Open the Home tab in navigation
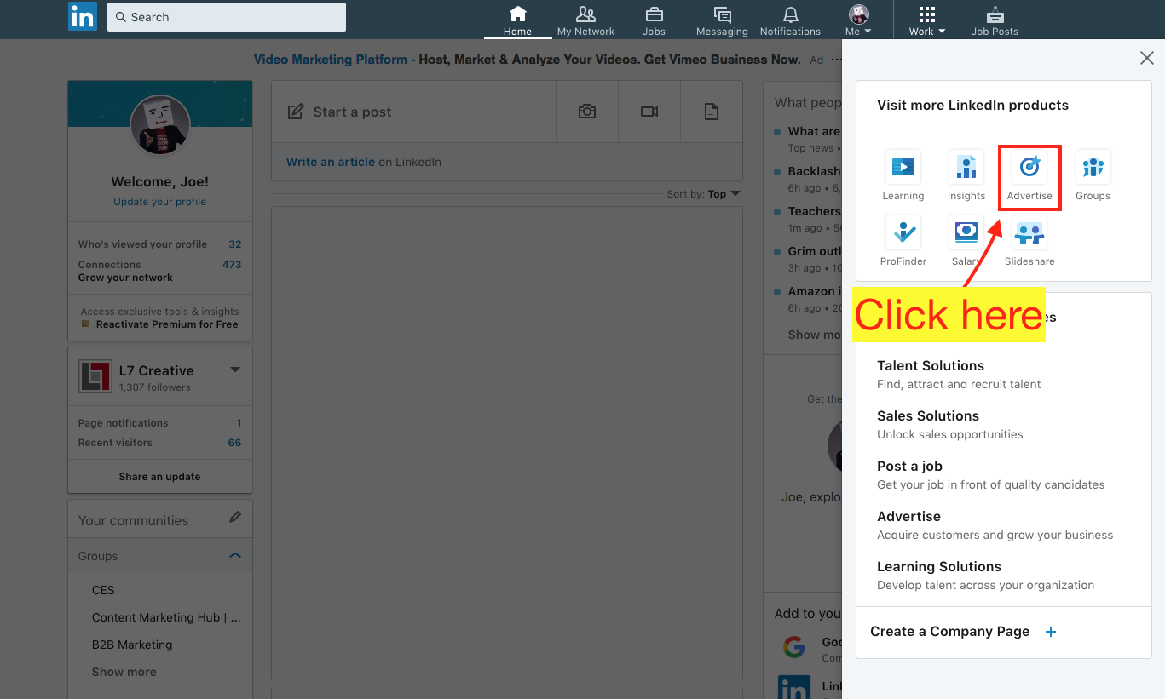 tap(517, 21)
